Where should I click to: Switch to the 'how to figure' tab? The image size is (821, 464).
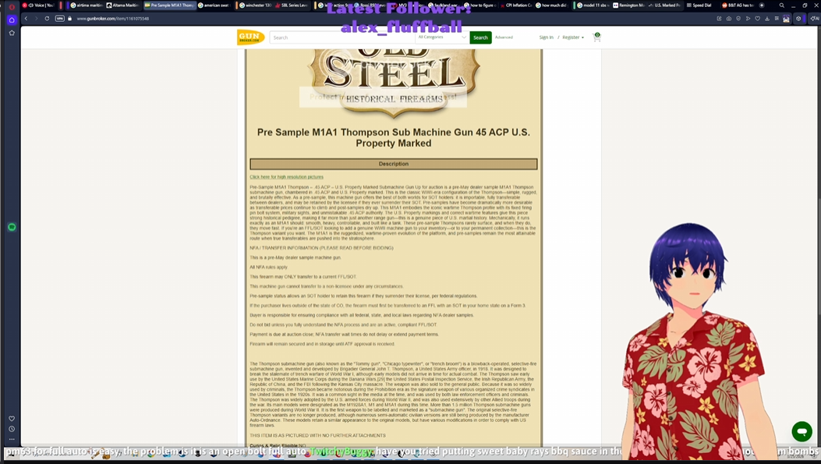pyautogui.click(x=480, y=5)
